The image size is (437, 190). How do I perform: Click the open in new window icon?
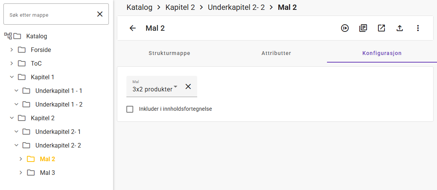[x=381, y=28]
